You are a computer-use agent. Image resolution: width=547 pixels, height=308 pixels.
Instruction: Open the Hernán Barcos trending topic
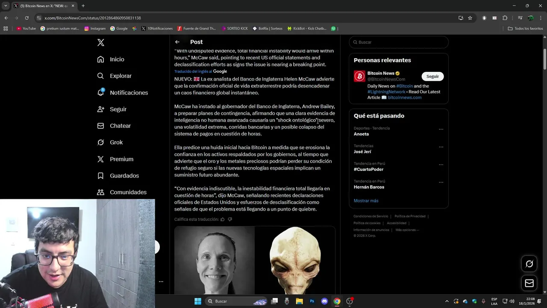click(x=369, y=187)
